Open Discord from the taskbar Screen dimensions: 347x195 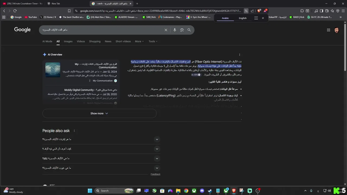pyautogui.click(x=202, y=191)
